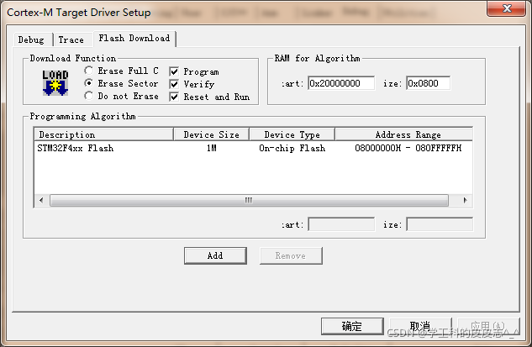Select the STM32F4xx Flash algorithm row
The image size is (532, 347).
[253, 148]
